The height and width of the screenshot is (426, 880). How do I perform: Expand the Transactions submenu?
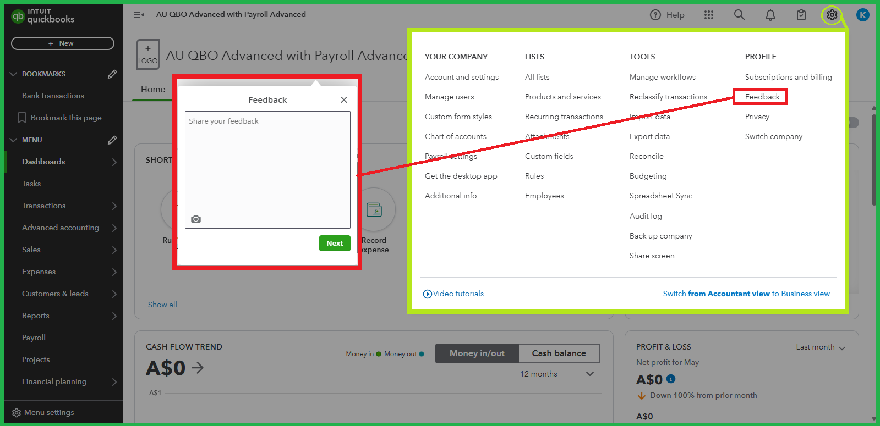pyautogui.click(x=114, y=206)
